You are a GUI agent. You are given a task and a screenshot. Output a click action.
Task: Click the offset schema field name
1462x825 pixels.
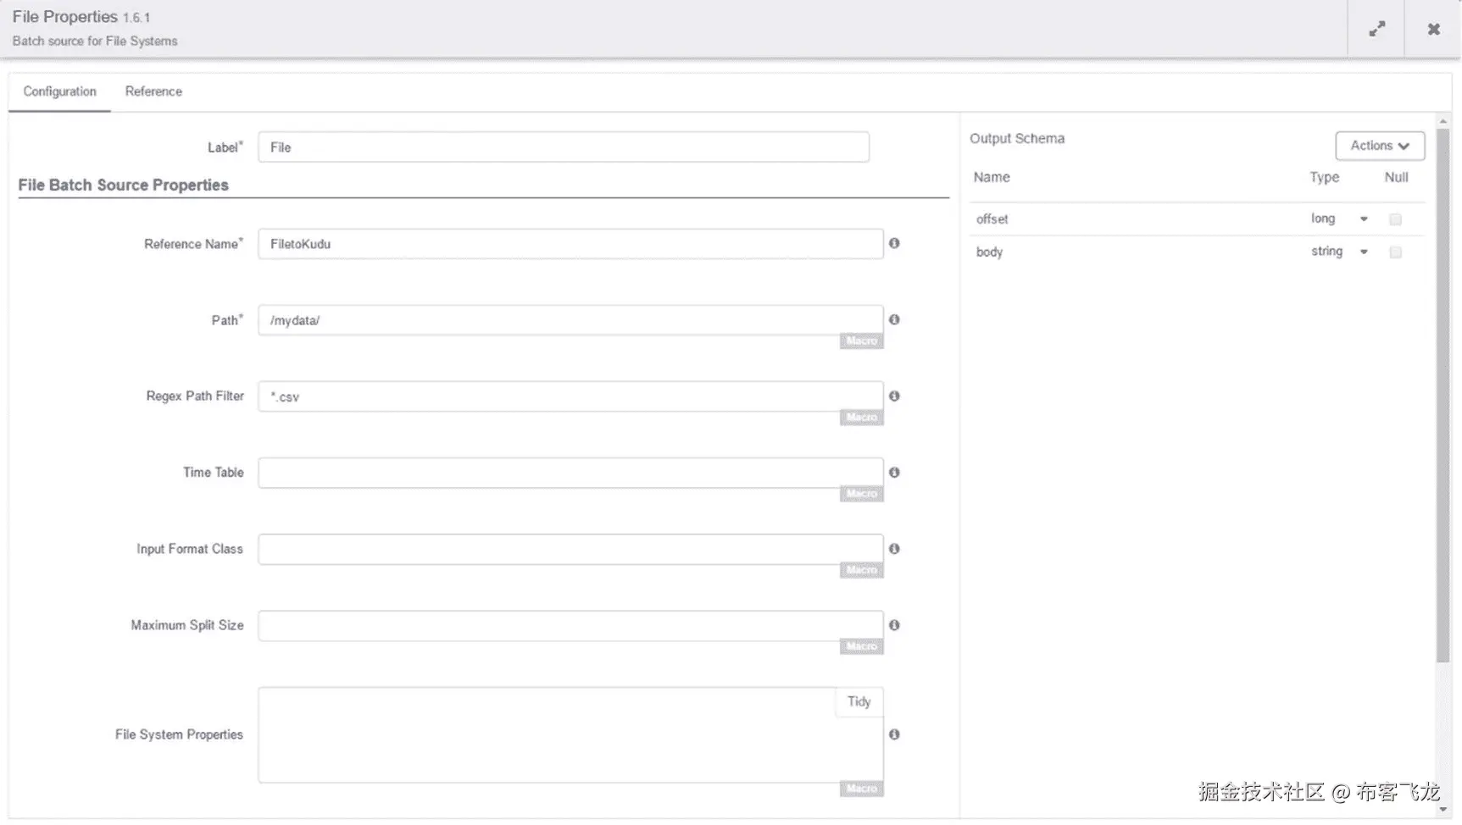coord(992,219)
